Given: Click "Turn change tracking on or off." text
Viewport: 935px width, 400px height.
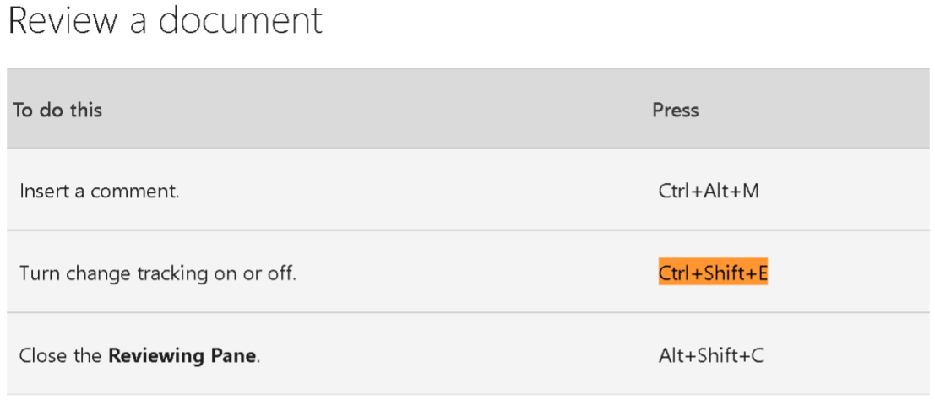Looking at the screenshot, I should pyautogui.click(x=158, y=273).
